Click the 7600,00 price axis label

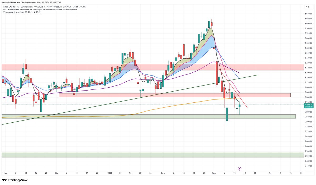point(309,146)
